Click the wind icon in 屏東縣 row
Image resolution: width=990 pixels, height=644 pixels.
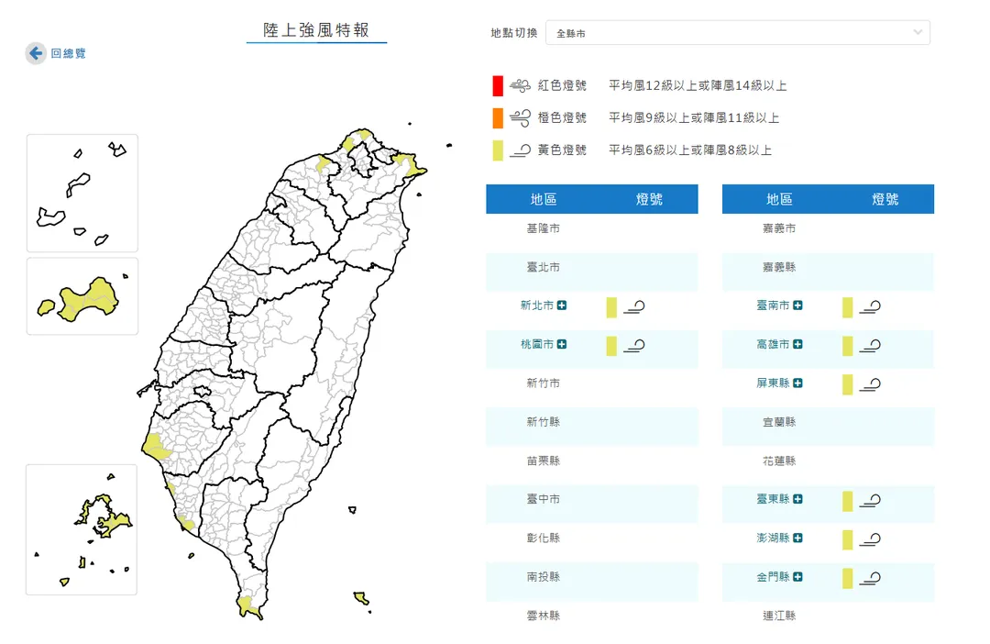(870, 384)
